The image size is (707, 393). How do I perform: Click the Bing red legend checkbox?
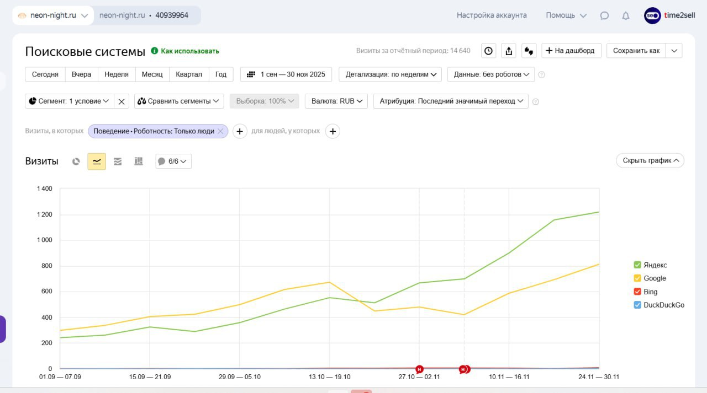[637, 292]
